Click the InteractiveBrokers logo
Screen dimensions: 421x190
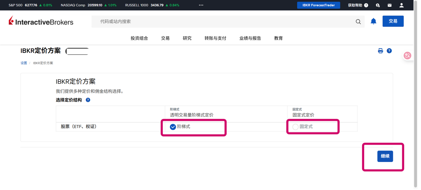click(x=41, y=21)
